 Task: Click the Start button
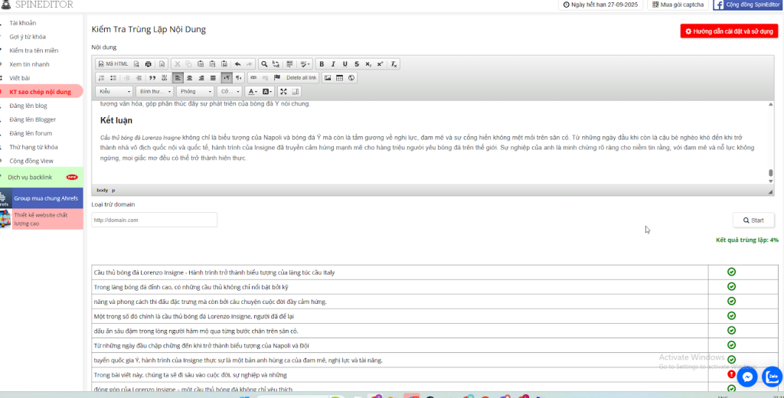click(x=753, y=220)
